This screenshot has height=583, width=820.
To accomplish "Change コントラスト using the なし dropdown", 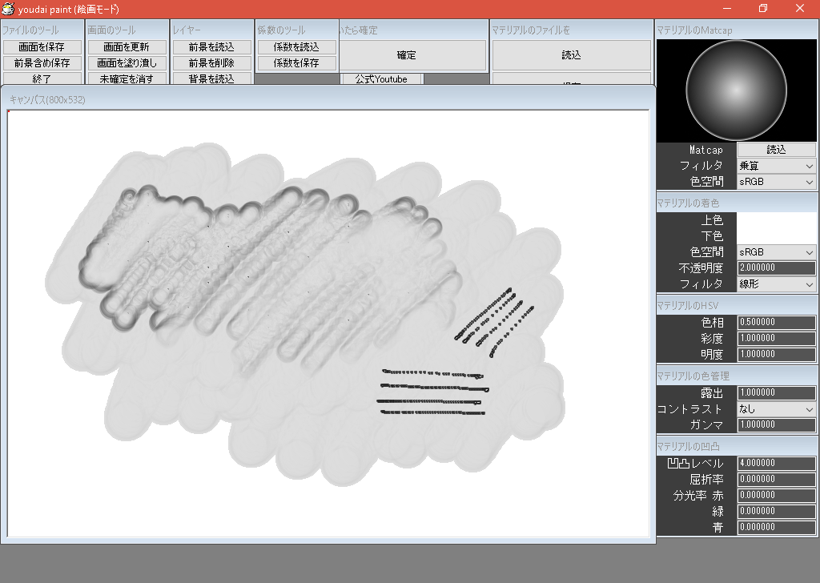I will click(776, 409).
